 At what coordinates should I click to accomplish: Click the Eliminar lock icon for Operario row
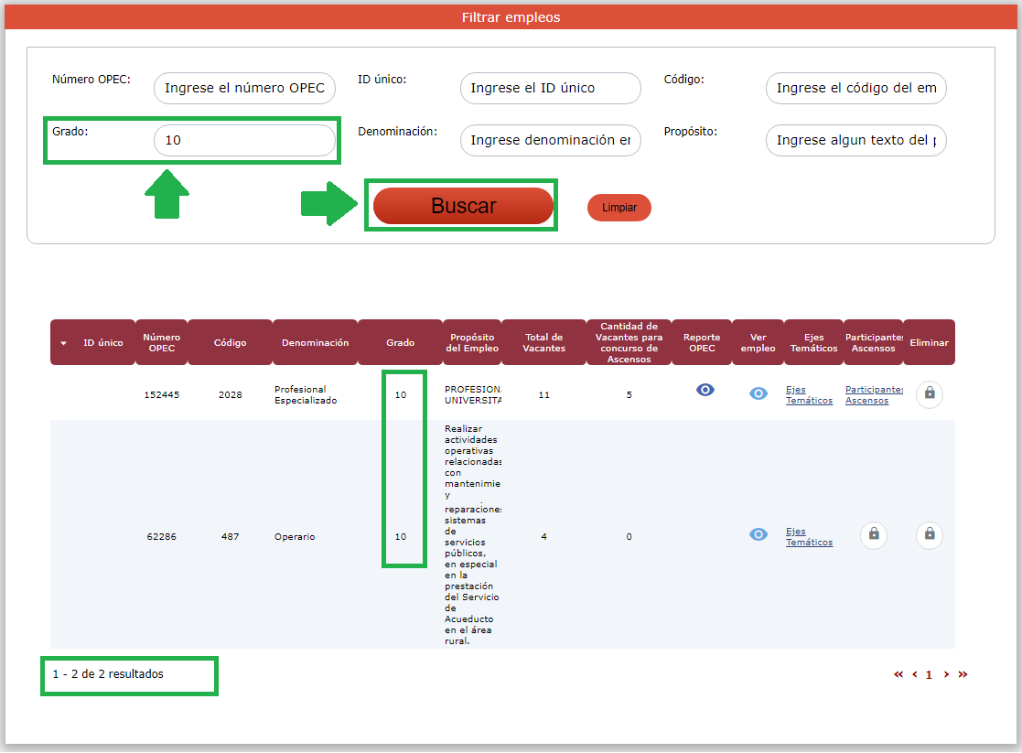[x=930, y=534]
